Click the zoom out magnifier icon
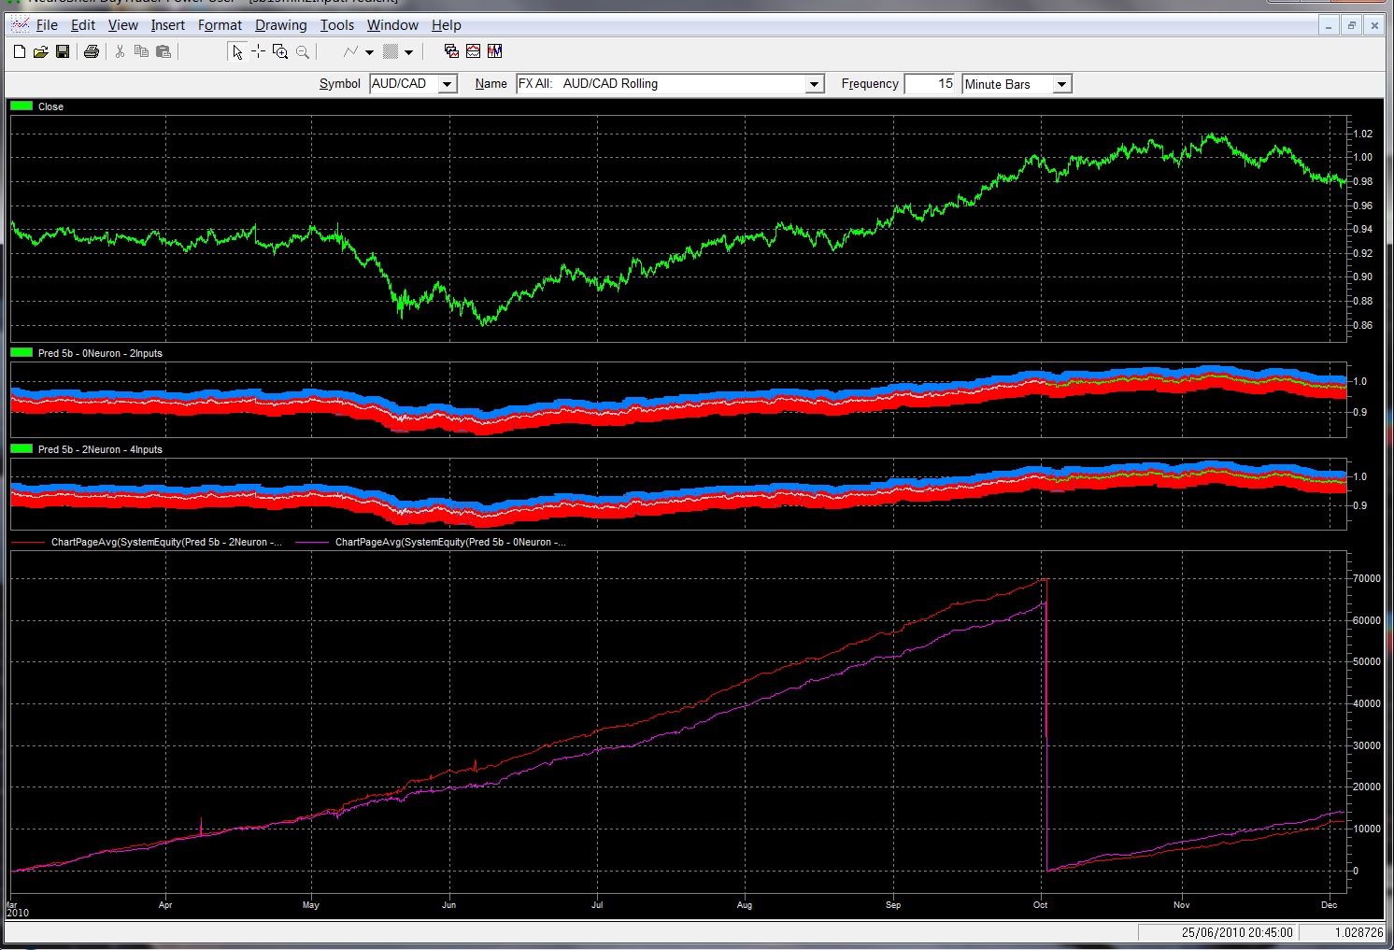This screenshot has width=1394, height=950. click(303, 52)
